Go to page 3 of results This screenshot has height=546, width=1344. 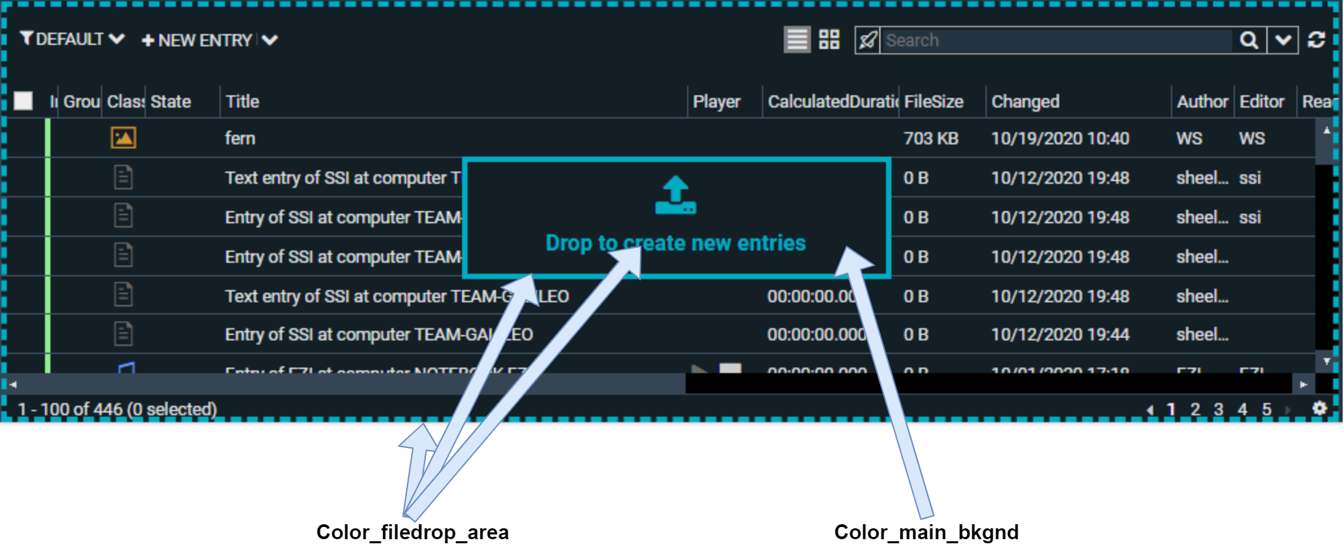(x=1219, y=409)
